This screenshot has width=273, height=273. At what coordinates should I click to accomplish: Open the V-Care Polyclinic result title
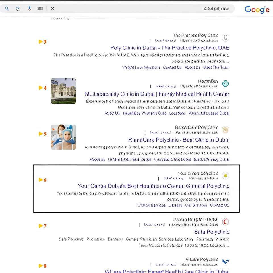click(x=167, y=271)
